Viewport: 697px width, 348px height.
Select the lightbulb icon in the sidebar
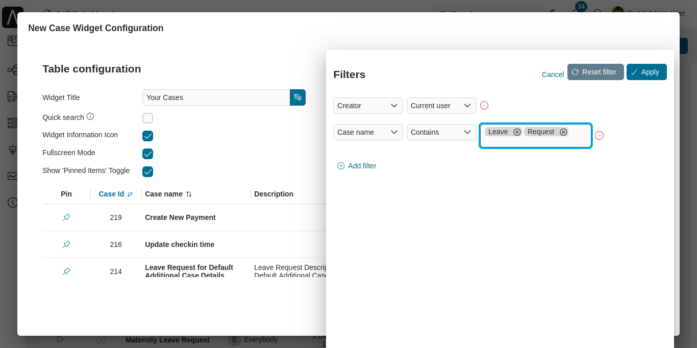pos(13,150)
